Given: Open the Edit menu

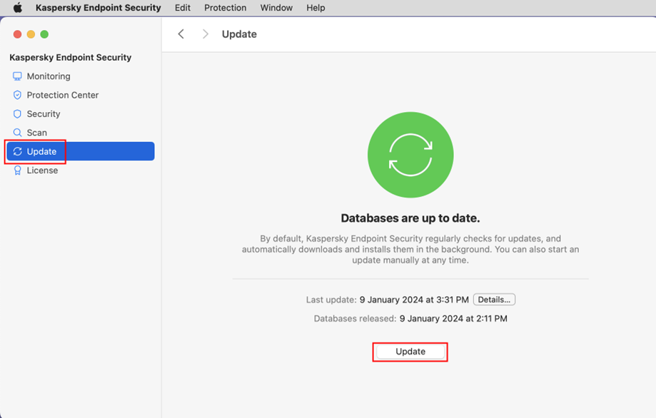Looking at the screenshot, I should point(183,8).
